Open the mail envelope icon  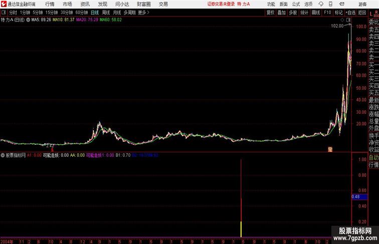tap(342, 4)
